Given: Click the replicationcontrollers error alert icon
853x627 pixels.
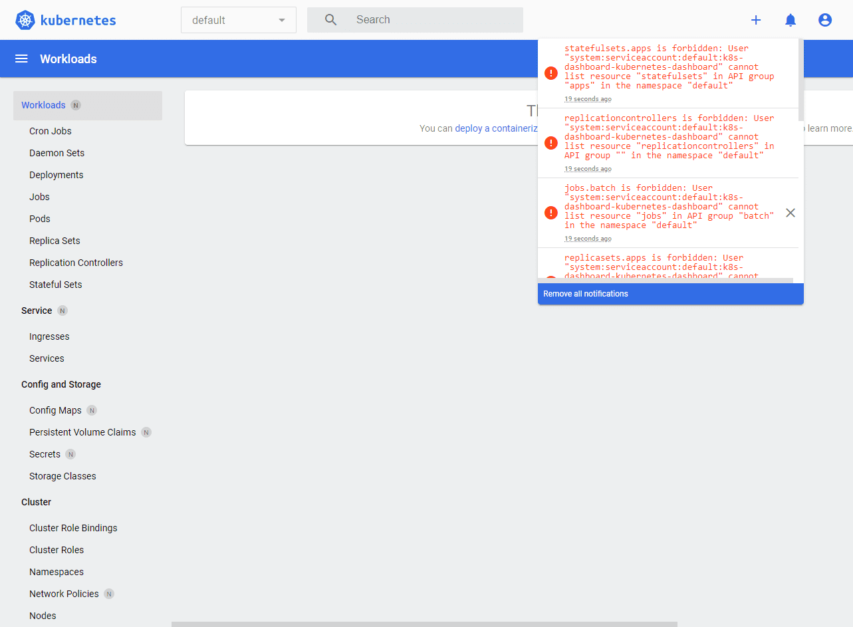Looking at the screenshot, I should pos(551,143).
